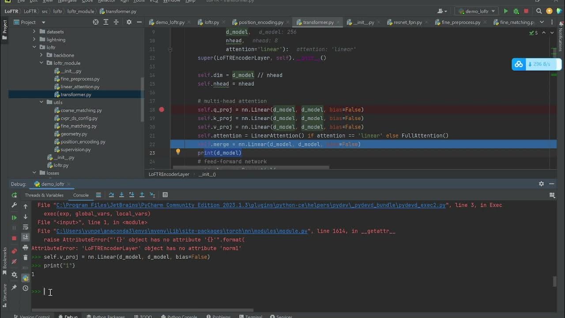Toggle Python debug console prompt icon

click(x=26, y=277)
